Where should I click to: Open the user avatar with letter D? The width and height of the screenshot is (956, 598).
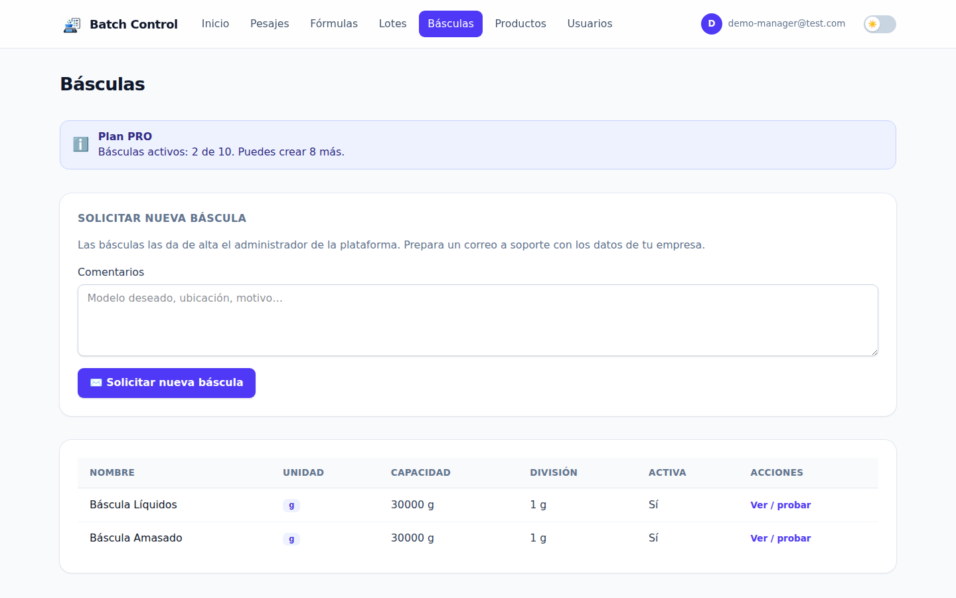tap(711, 24)
